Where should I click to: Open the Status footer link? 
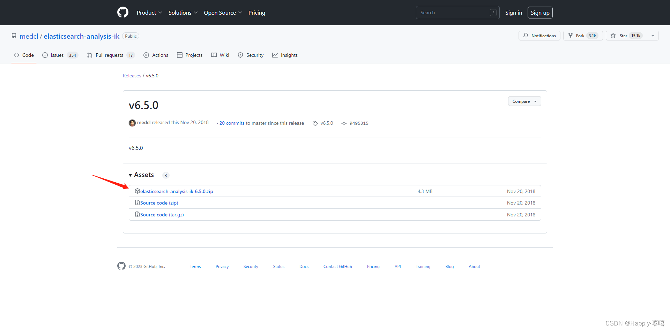(279, 267)
